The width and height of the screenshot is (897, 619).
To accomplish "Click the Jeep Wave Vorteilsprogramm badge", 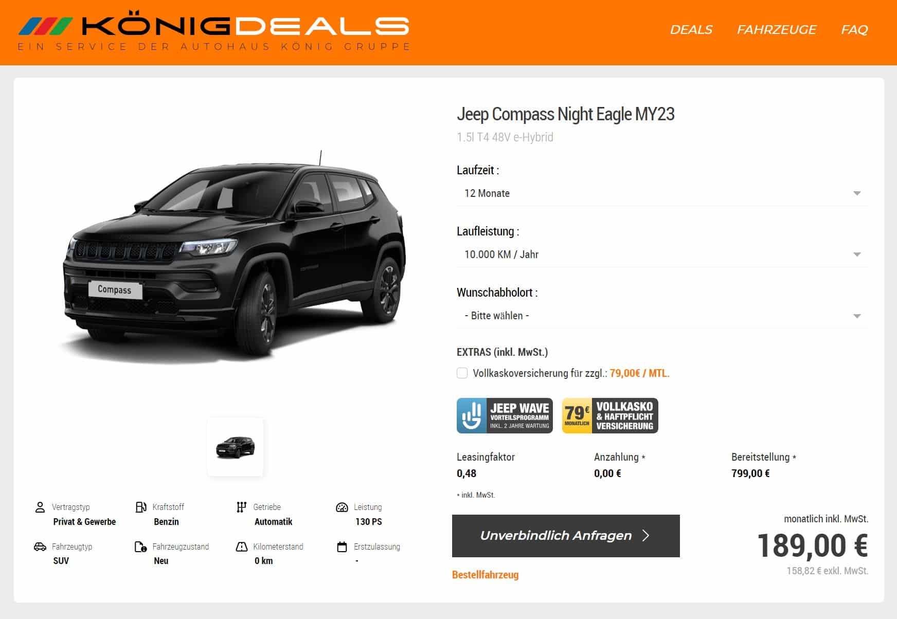I will [505, 415].
